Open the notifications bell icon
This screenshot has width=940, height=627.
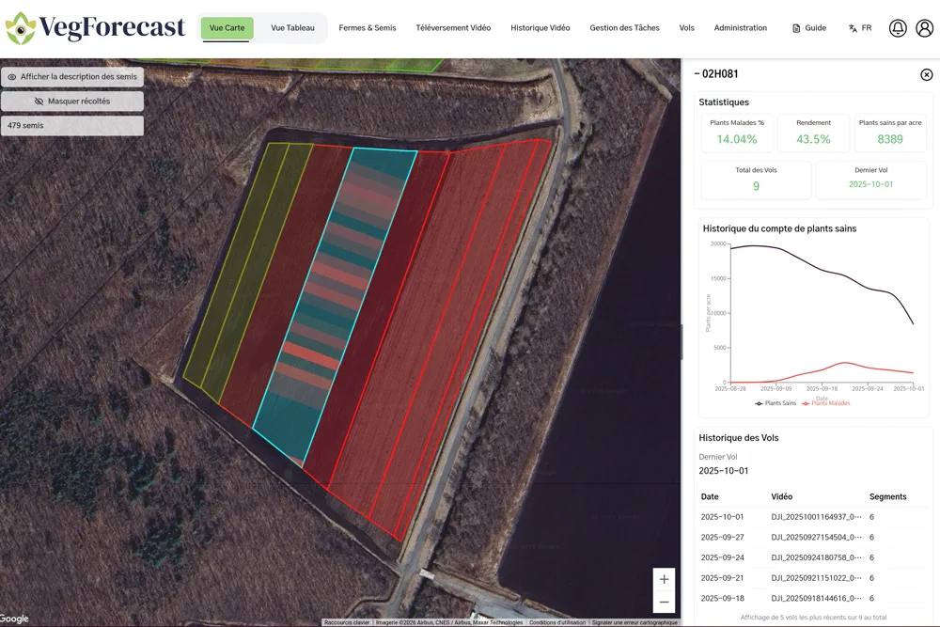(x=898, y=28)
